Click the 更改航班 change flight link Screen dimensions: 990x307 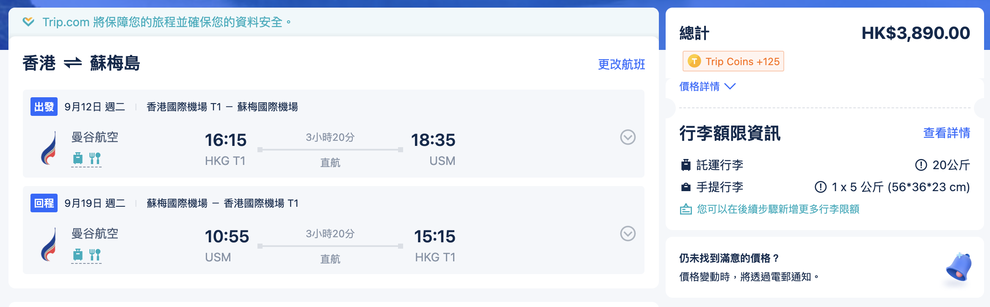[621, 64]
